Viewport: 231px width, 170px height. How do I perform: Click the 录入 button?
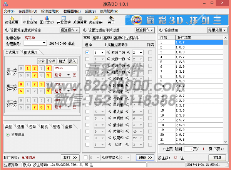72,61
